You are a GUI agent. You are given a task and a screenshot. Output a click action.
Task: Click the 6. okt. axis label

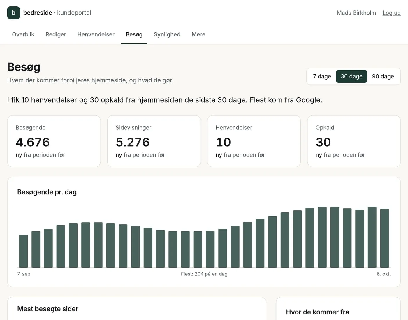[384, 274]
